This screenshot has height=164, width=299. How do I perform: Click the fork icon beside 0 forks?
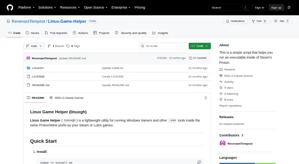221,100
